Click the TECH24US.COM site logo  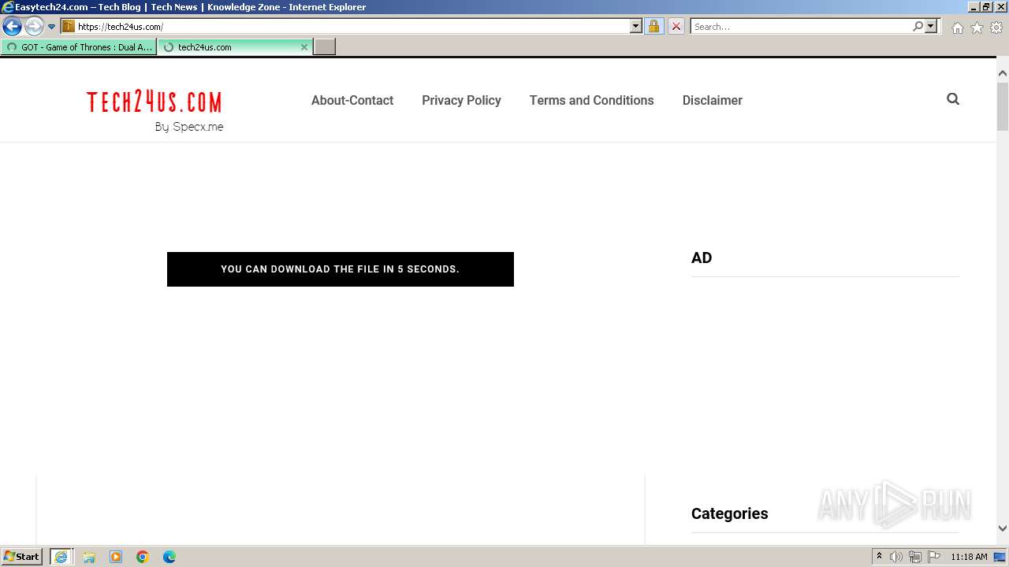click(155, 102)
